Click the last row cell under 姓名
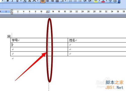This screenshot has height=91, width=126. pos(97,54)
